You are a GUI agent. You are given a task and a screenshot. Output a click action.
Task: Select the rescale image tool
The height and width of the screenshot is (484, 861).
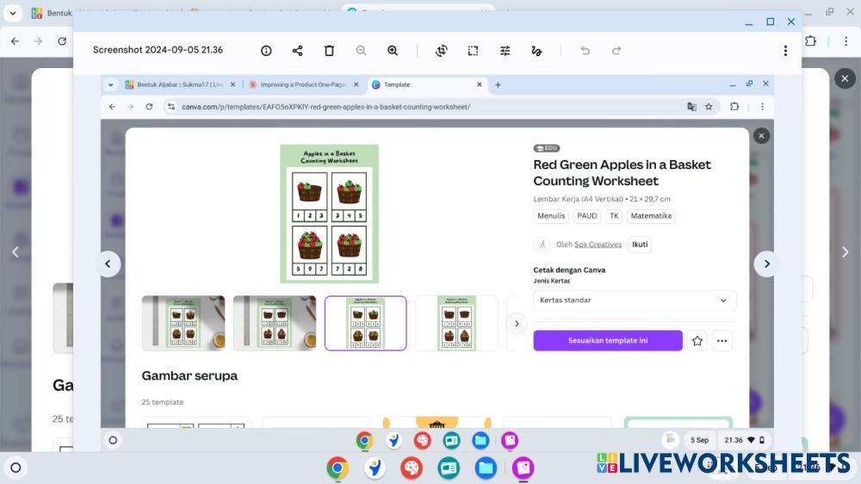click(473, 51)
